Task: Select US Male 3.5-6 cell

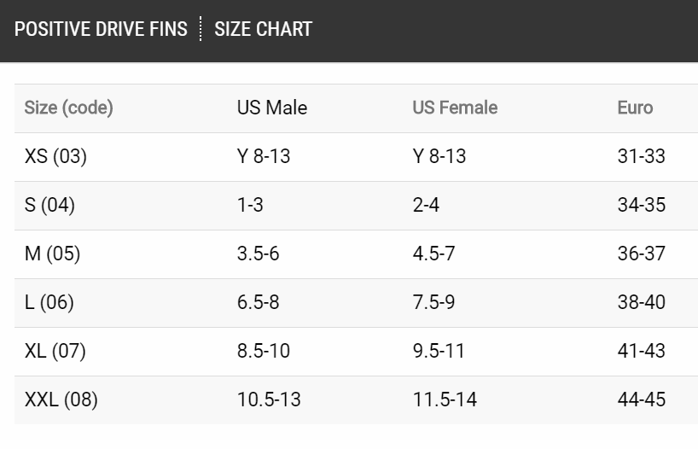Action: pyautogui.click(x=258, y=254)
